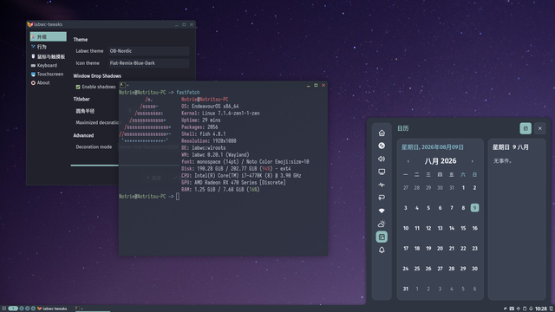Viewport: 555px width, 312px height.
Task: Open the home page in the control panel sidebar
Action: coord(382,133)
